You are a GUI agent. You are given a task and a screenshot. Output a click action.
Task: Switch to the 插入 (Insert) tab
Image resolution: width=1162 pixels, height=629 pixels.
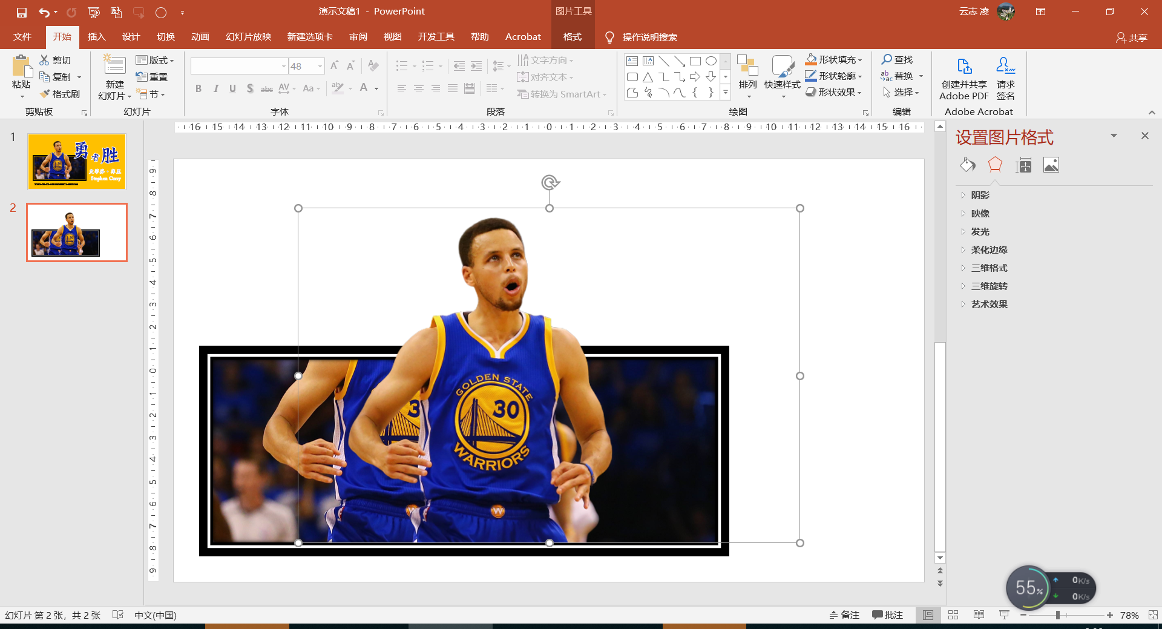click(96, 37)
